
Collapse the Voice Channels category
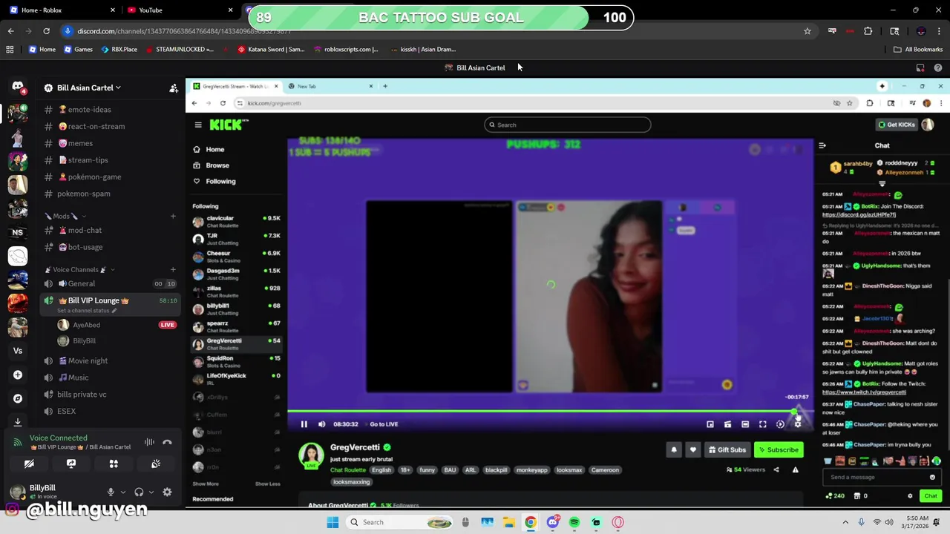[79, 269]
